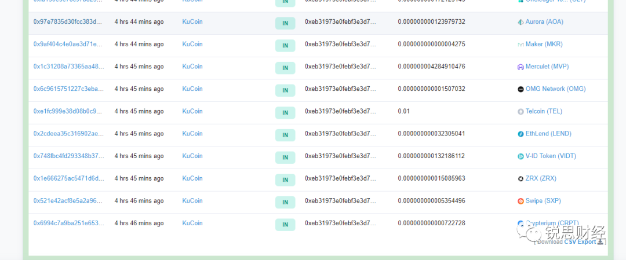Select value 0.000000000015085963

coord(431,178)
